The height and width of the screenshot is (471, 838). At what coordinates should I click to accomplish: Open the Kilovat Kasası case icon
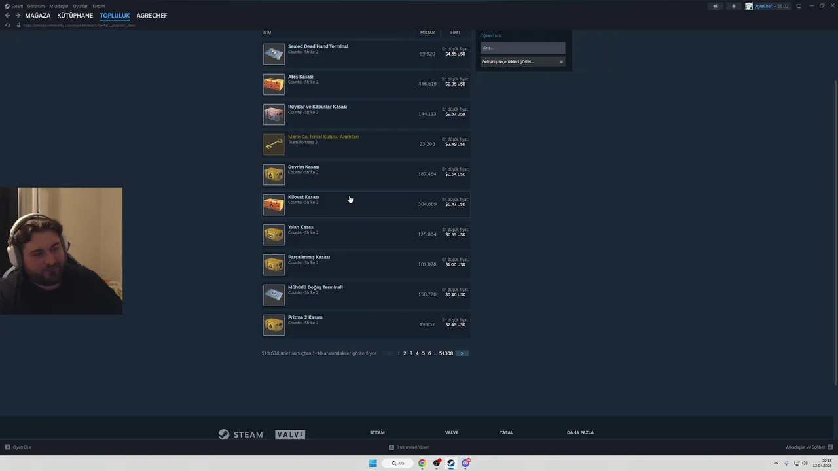pos(274,205)
